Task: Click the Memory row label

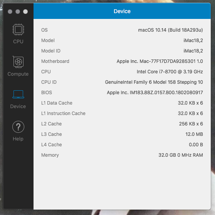Action: (50, 155)
